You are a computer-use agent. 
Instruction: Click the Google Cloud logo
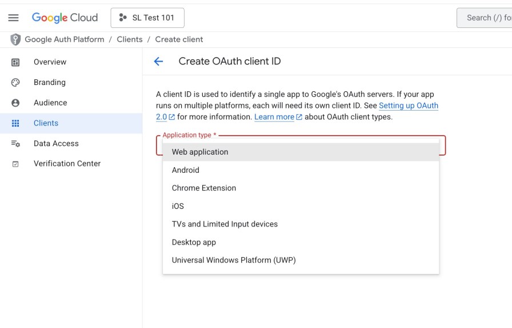(65, 18)
